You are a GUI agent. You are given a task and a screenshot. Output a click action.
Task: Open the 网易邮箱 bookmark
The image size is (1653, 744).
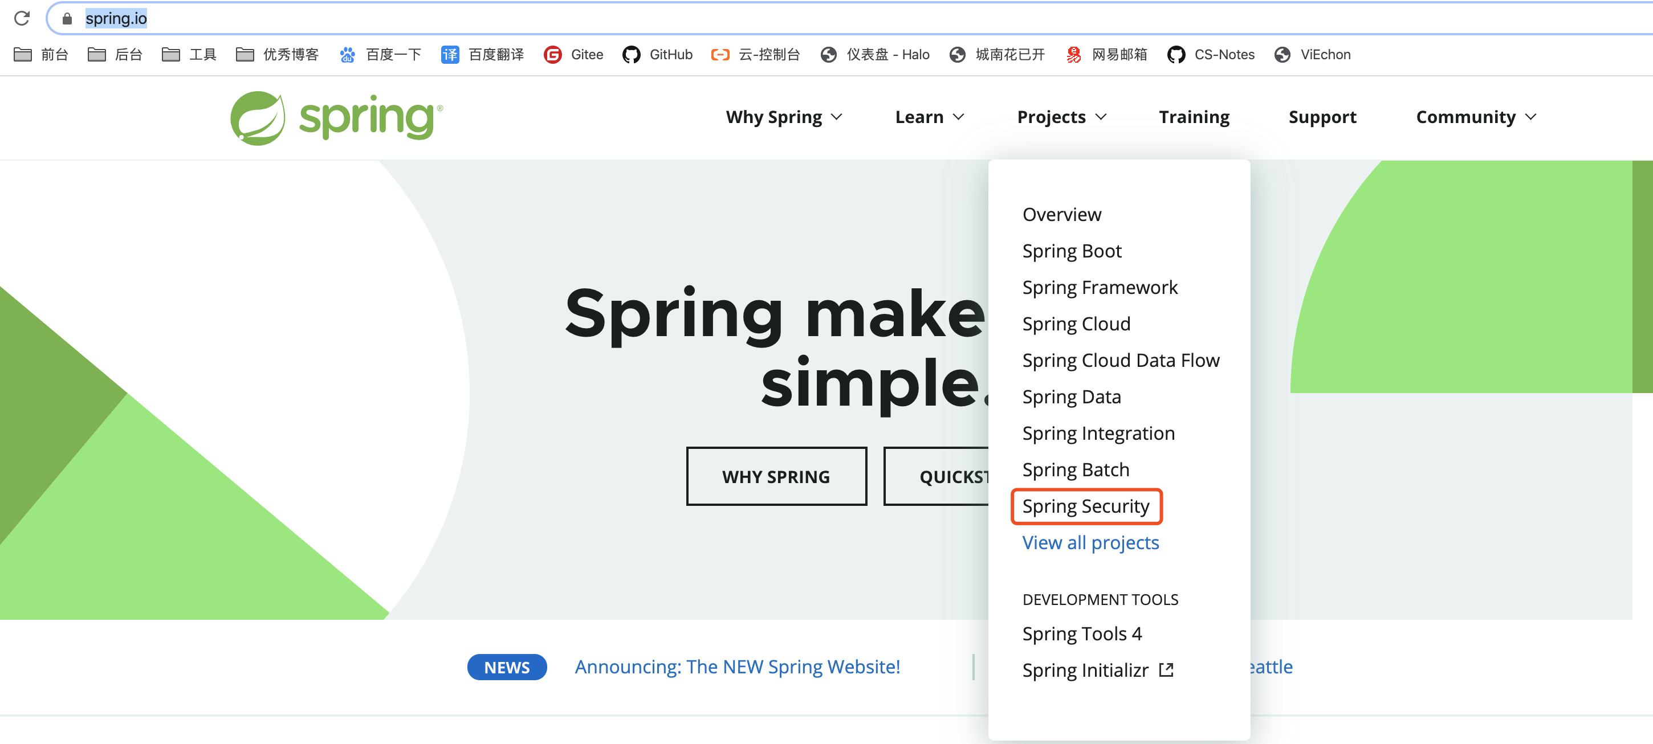(x=1107, y=55)
